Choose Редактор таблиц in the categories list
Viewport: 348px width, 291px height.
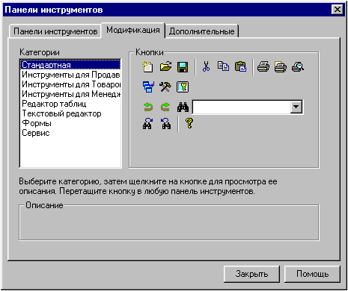pos(70,104)
